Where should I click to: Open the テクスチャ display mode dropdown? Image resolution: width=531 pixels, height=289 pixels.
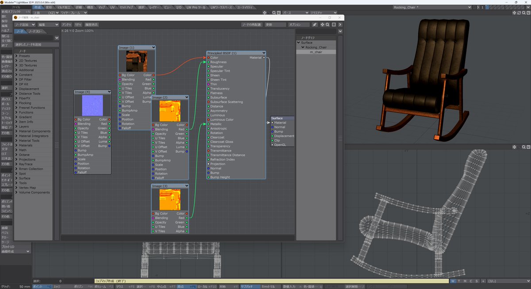[323, 13]
